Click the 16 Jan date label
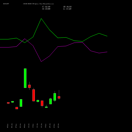This screenshot has width=132, height=132. [x=41, y=126]
